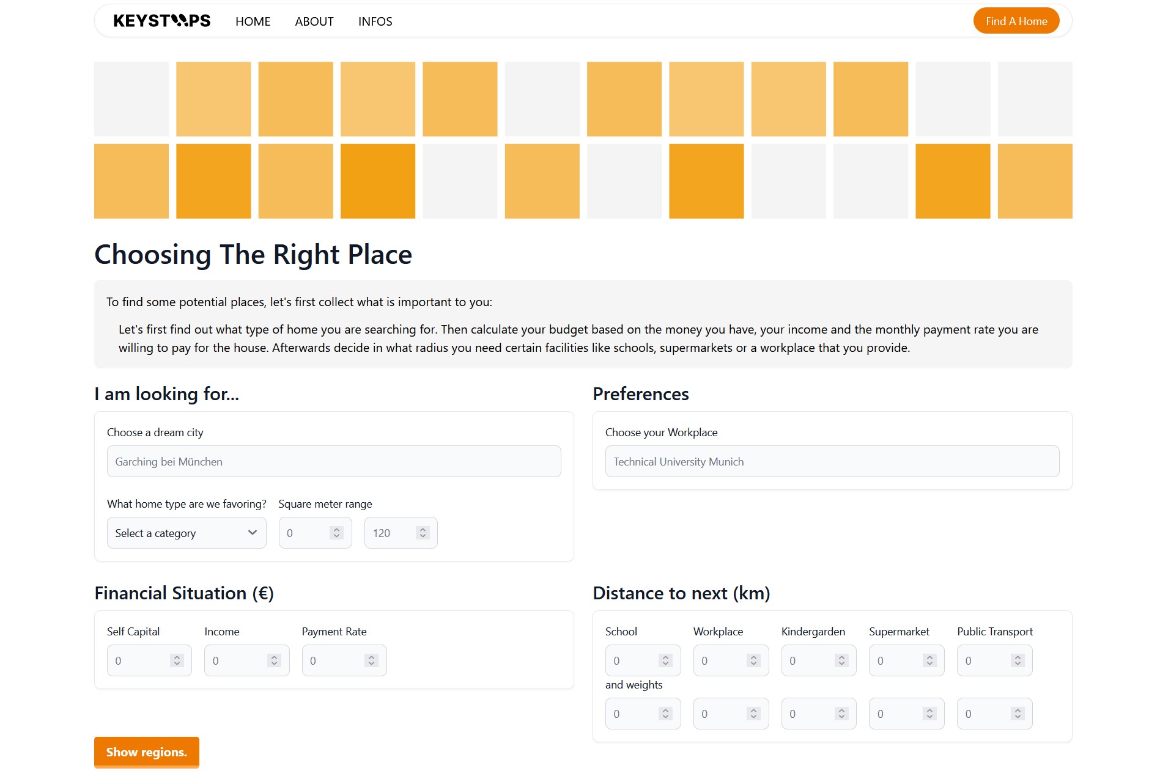Open the home type category dropdown
Screen dimensions: 1160x771
click(186, 533)
